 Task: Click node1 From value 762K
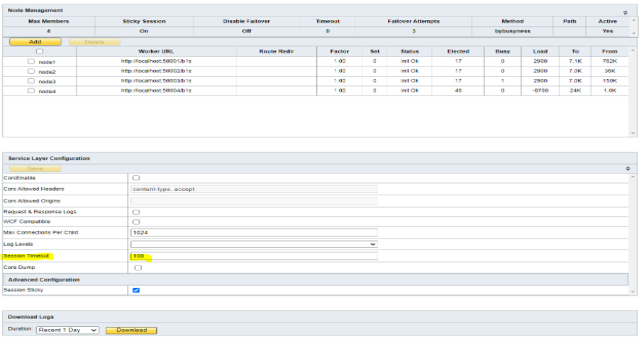tap(609, 61)
